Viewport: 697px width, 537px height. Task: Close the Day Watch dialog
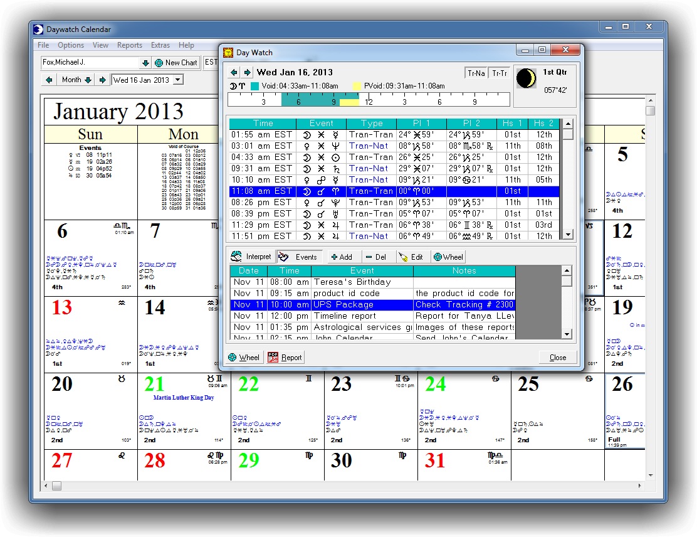(557, 358)
